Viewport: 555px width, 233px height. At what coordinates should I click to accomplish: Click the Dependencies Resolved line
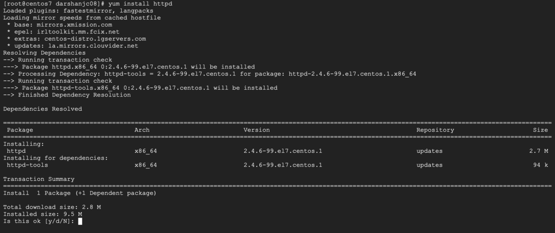point(42,109)
